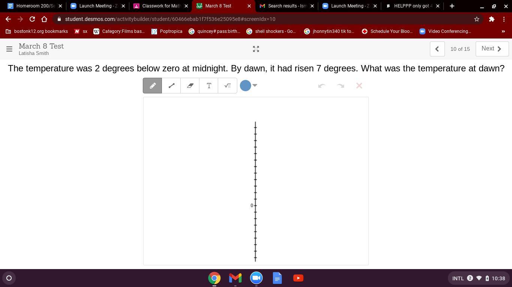
Task: Go to the previous screen
Action: (437, 49)
